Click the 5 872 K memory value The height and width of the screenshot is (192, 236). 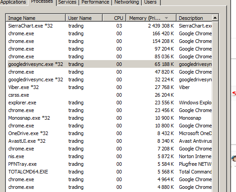tap(166, 156)
